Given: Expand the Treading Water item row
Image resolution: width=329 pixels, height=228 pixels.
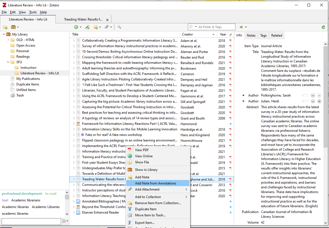Looking at the screenshot, I should [74, 179].
